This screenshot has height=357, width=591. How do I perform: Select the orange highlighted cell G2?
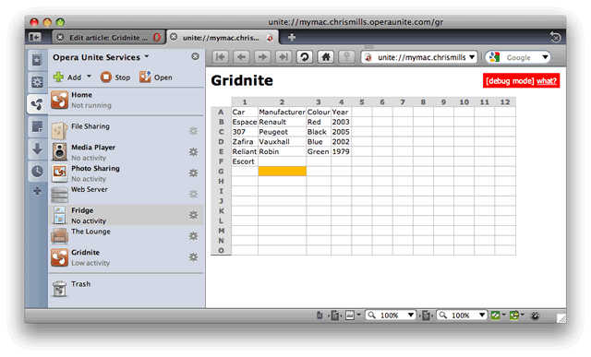click(282, 172)
